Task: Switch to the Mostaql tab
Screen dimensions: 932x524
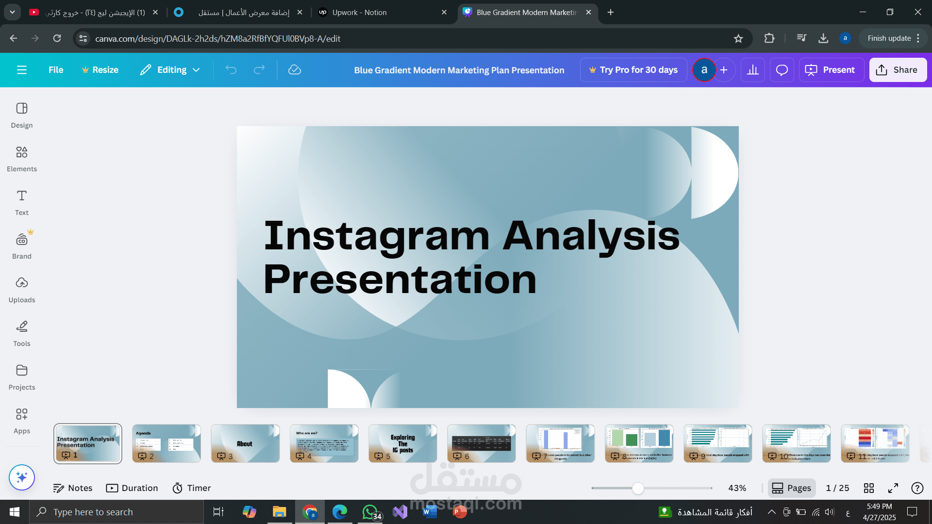Action: [x=238, y=12]
